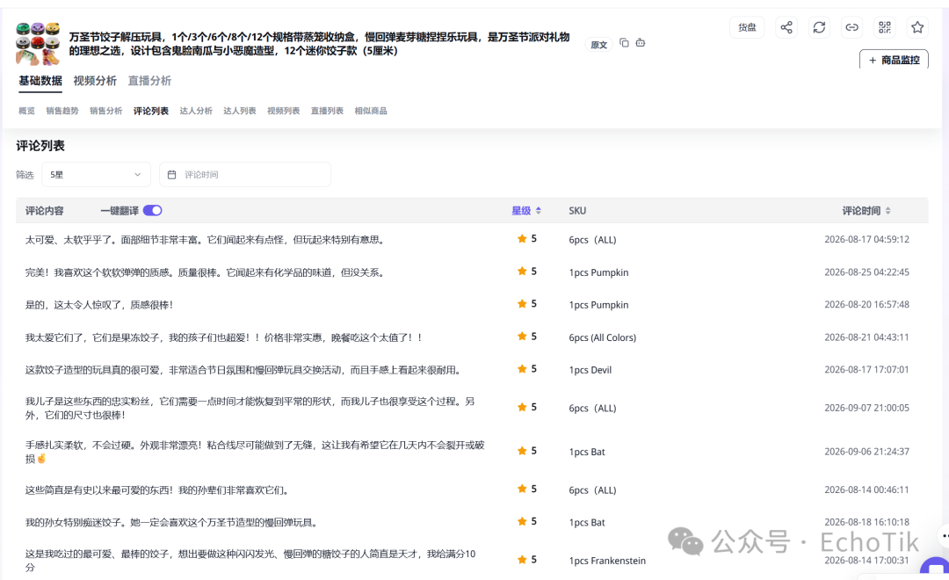Switch to the 视频分析 tab
The width and height of the screenshot is (949, 580).
coord(95,81)
